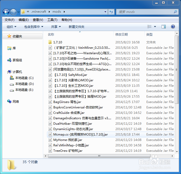The image size is (181, 174).
Task: Expand arrow after mods breadcrumb
Action: click(64, 12)
